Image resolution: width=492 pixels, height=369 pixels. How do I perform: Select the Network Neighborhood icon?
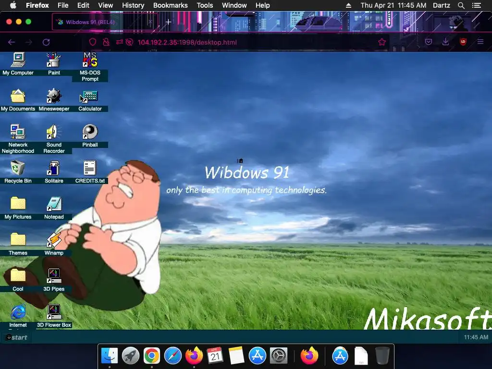[x=18, y=139]
